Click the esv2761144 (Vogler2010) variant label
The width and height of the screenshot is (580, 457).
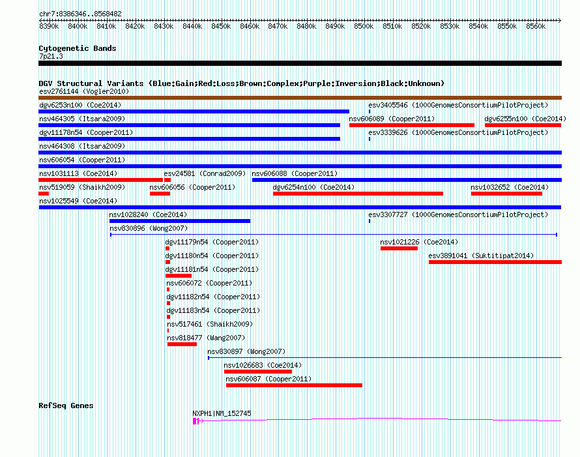pos(84,91)
